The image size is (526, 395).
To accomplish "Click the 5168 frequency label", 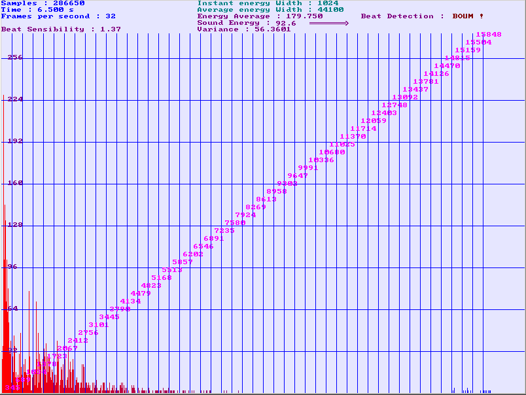I will point(162,278).
